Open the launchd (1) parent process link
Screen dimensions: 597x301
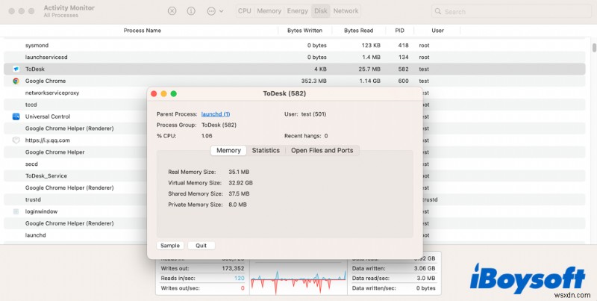coord(216,114)
